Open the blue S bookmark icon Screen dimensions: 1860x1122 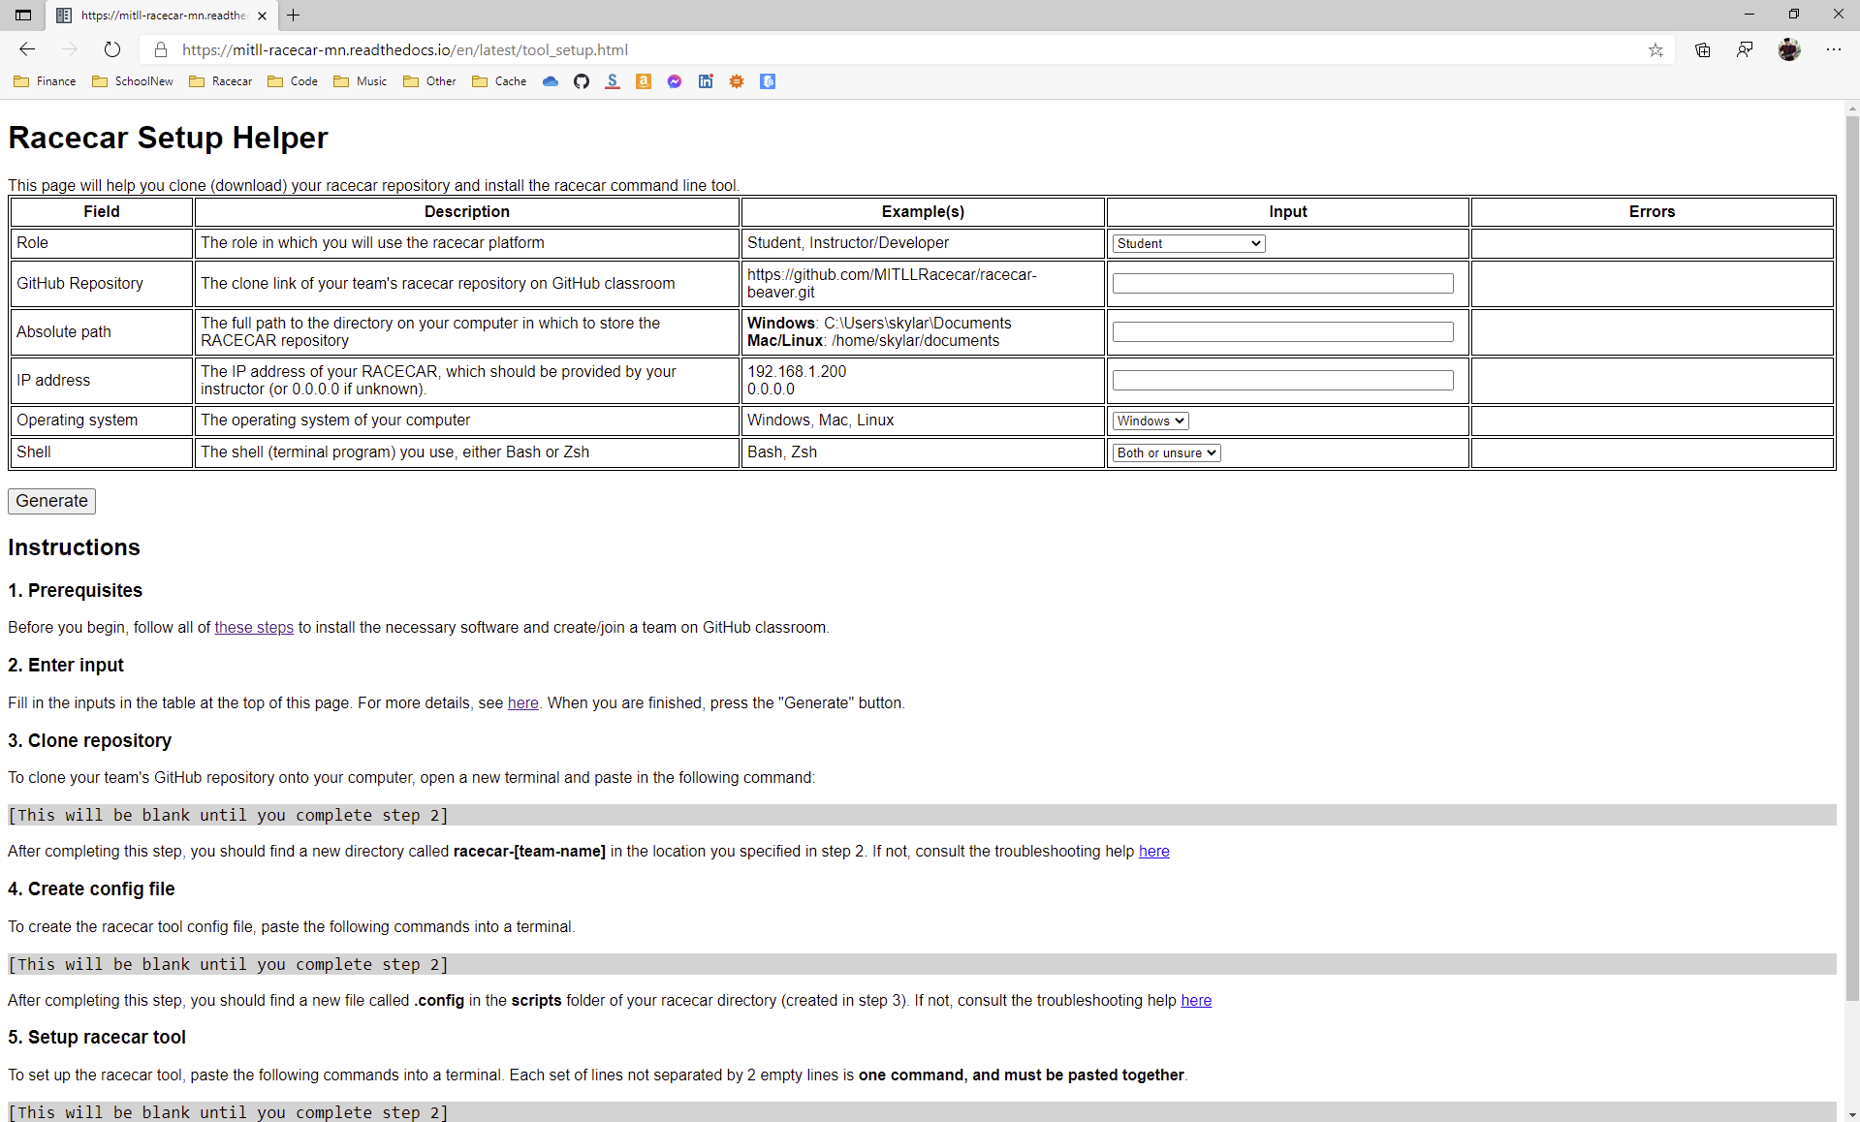click(613, 81)
